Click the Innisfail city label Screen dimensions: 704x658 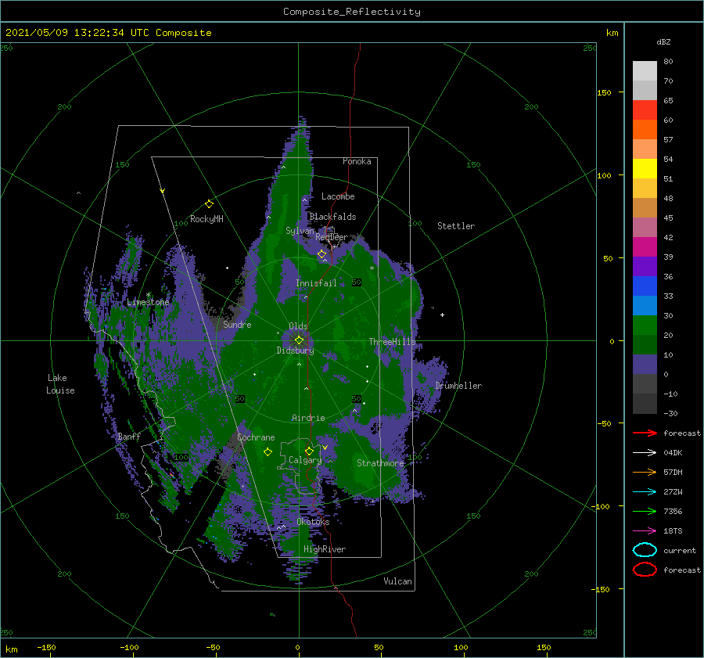pyautogui.click(x=316, y=283)
